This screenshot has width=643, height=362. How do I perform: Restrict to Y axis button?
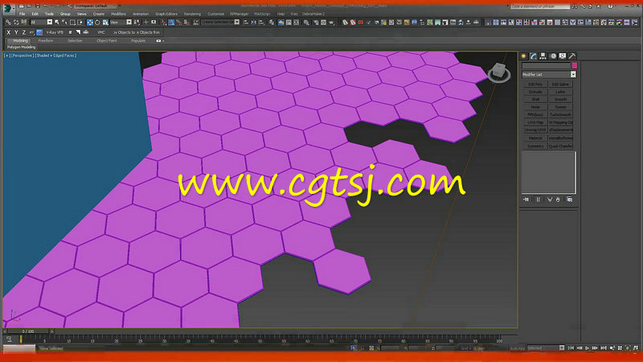pos(16,32)
